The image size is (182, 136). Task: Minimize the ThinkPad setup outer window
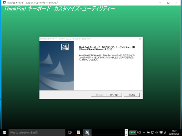point(160,3)
